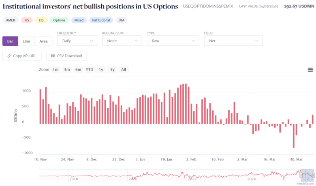Open the Rolling Sum dropdown set to None
The height and width of the screenshot is (186, 316).
122,41
